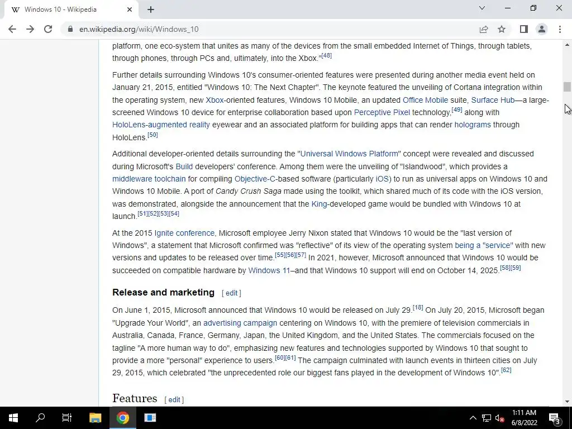Expand the tab search dropdown
Screen dimensions: 572x429
[482, 8]
